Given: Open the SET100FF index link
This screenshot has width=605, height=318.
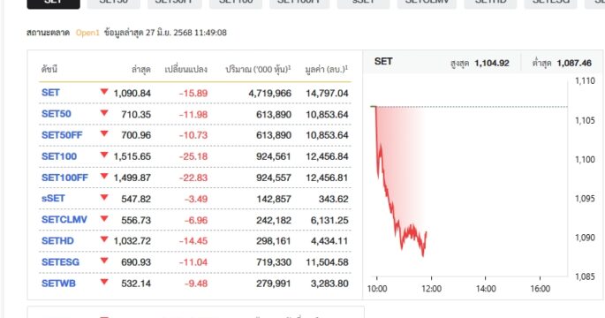Looking at the screenshot, I should click(x=64, y=178).
